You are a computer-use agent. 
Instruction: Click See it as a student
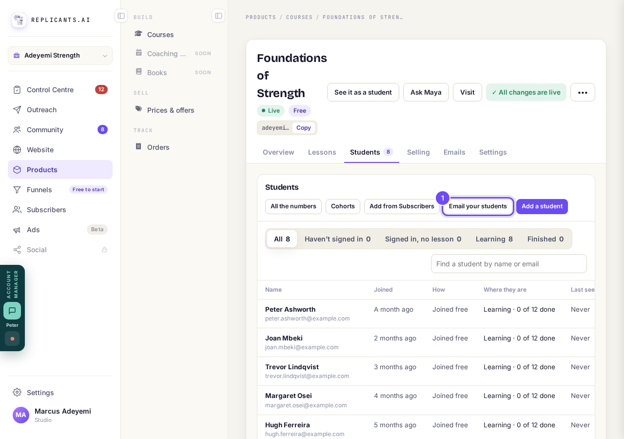pos(363,92)
